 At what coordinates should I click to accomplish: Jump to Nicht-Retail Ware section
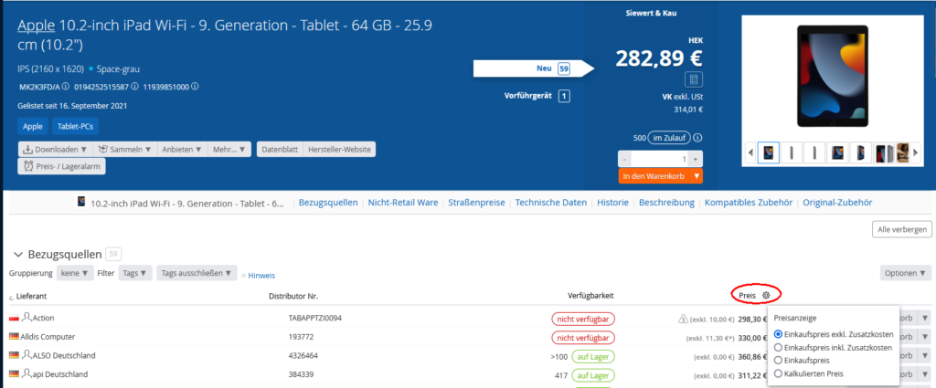(403, 203)
